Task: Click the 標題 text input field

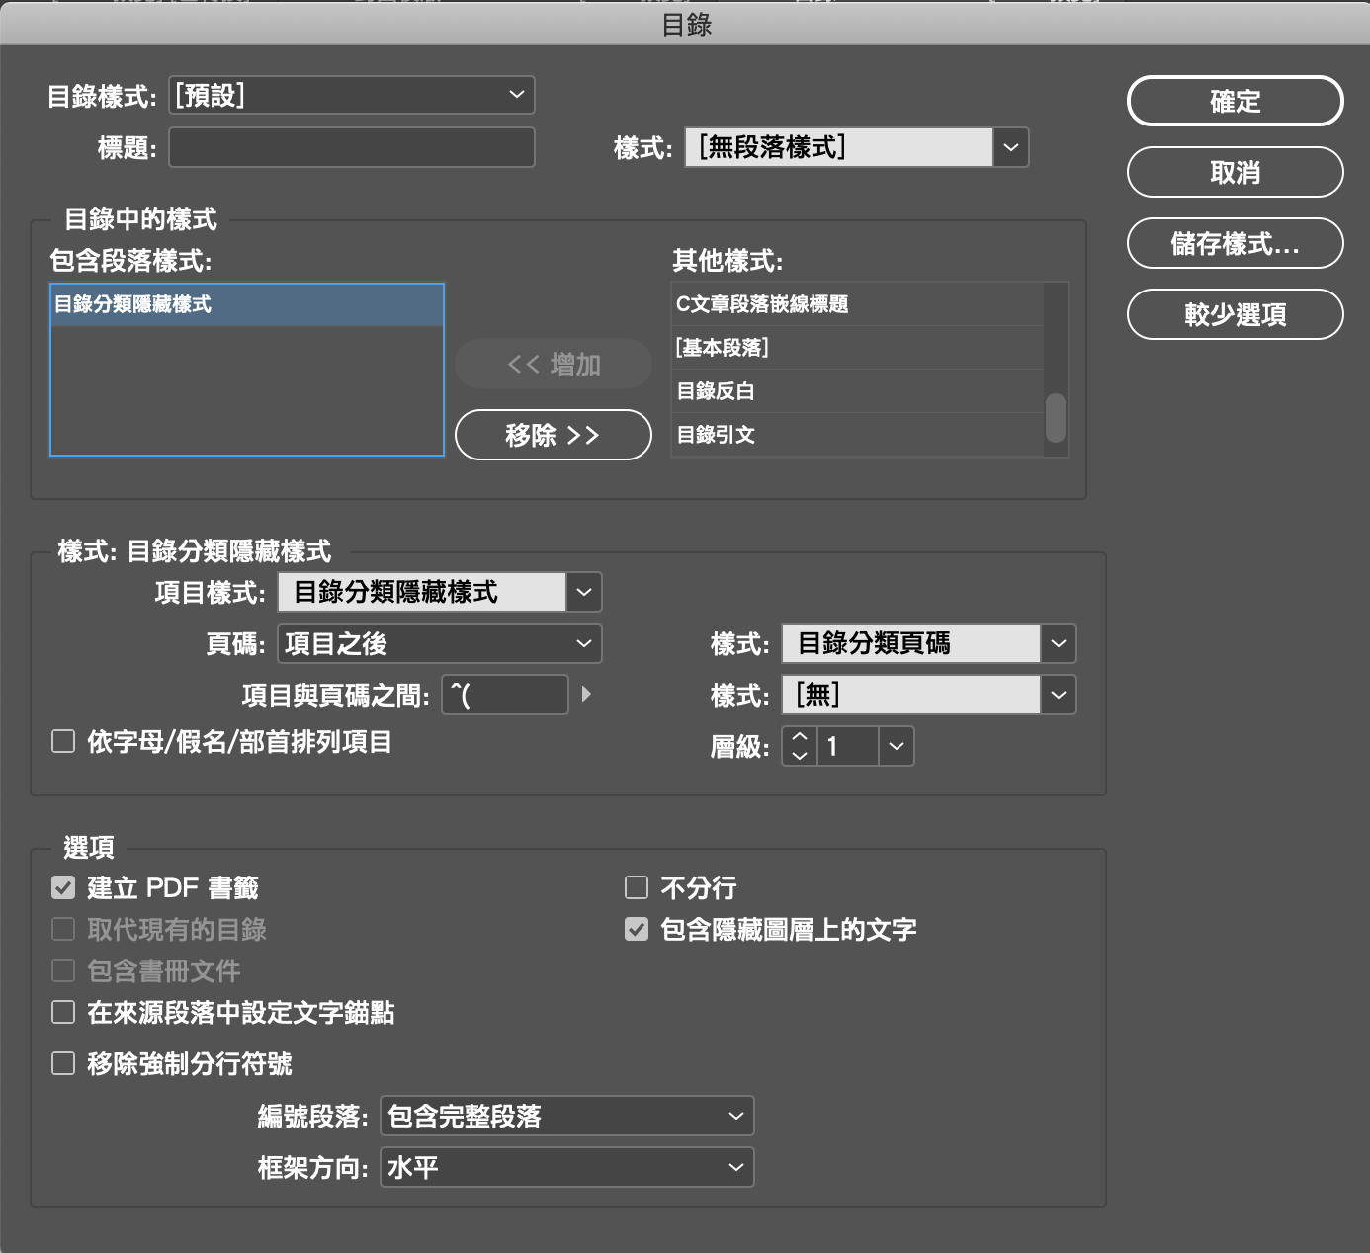Action: 352,147
